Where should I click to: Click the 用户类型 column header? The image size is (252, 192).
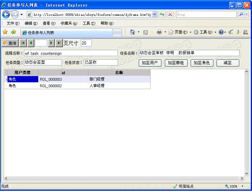tap(23, 73)
